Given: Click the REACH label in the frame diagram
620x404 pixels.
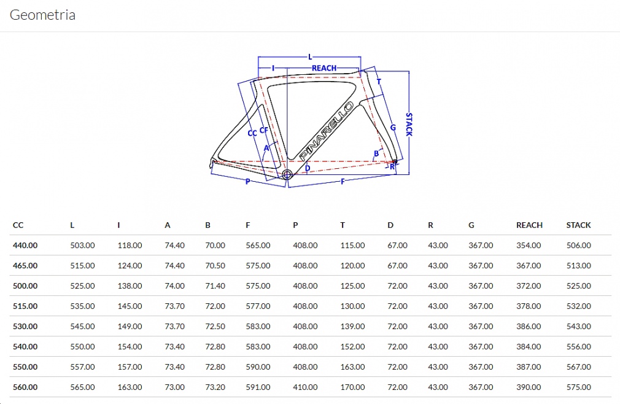Looking at the screenshot, I should (324, 68).
